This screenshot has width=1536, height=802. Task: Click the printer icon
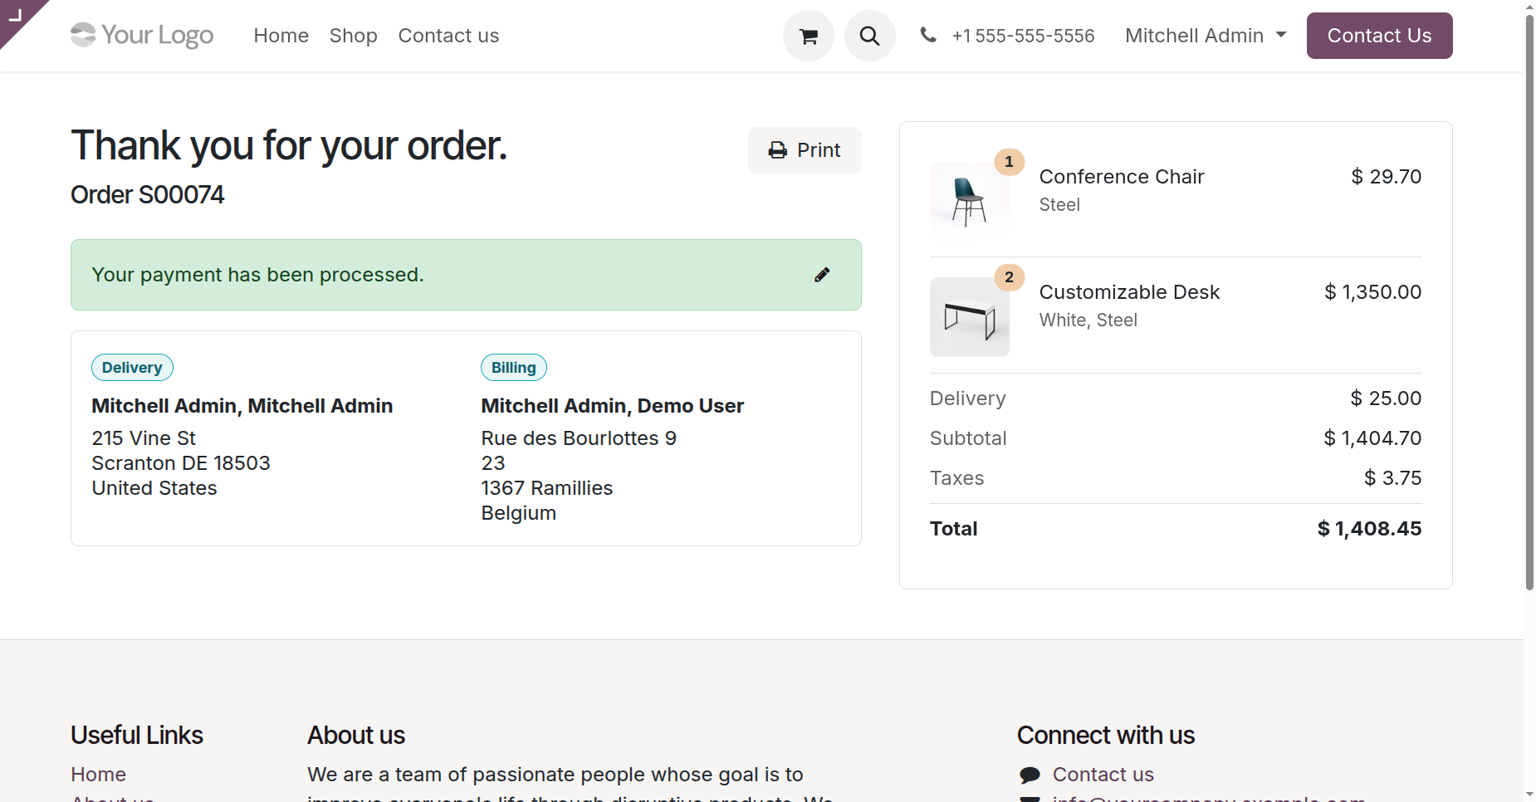[778, 150]
